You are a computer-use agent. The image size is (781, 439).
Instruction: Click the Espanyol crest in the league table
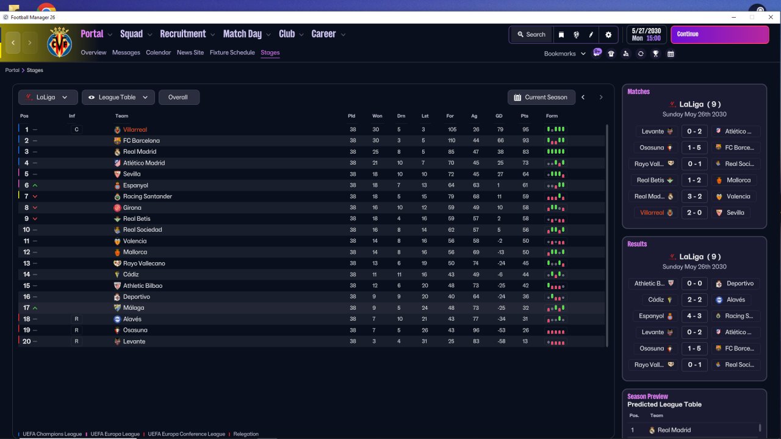[x=118, y=185]
